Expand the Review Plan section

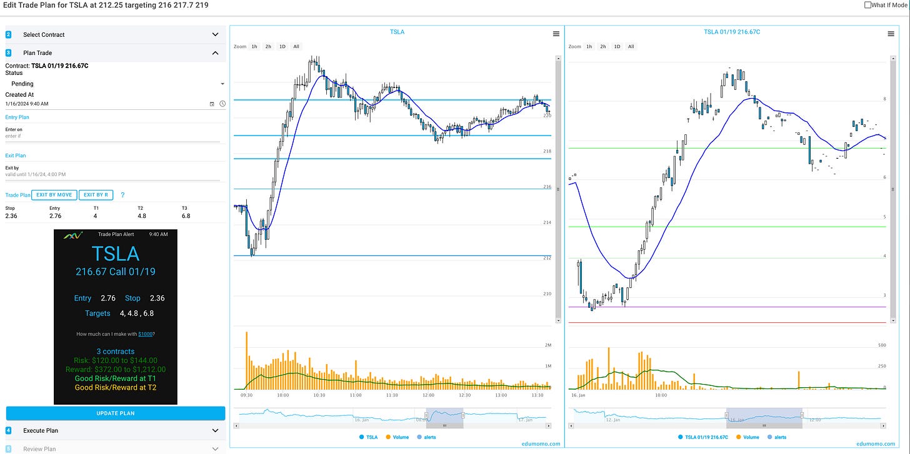pyautogui.click(x=115, y=448)
